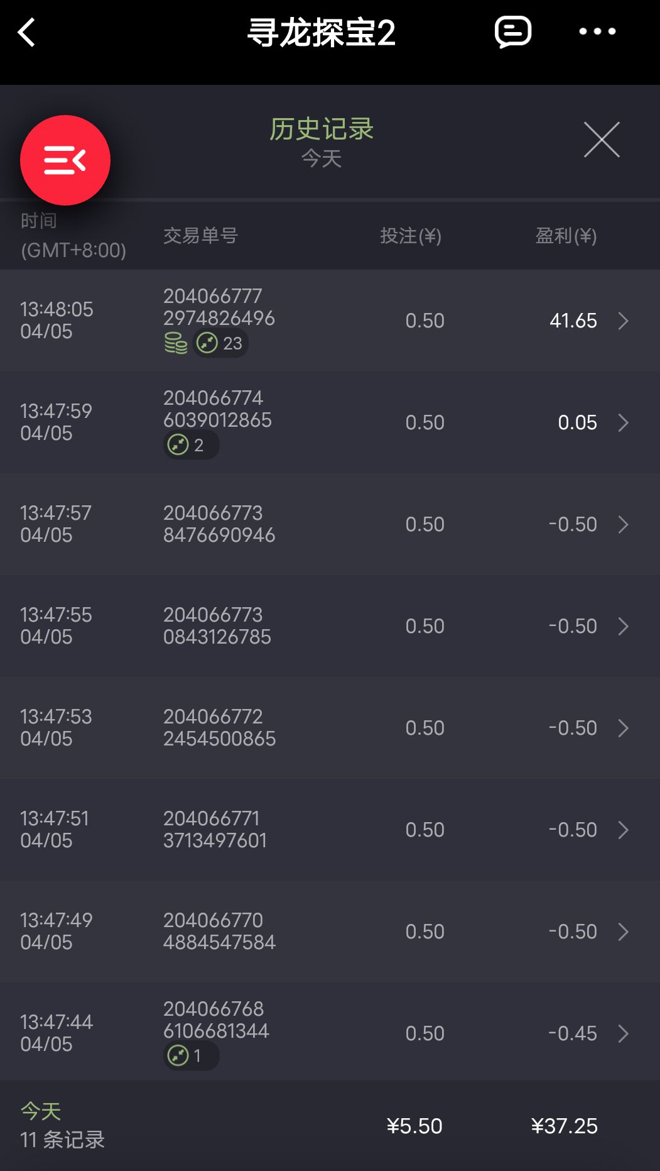Tap the red floating menu button
Screen dimensions: 660x1171
[x=65, y=160]
